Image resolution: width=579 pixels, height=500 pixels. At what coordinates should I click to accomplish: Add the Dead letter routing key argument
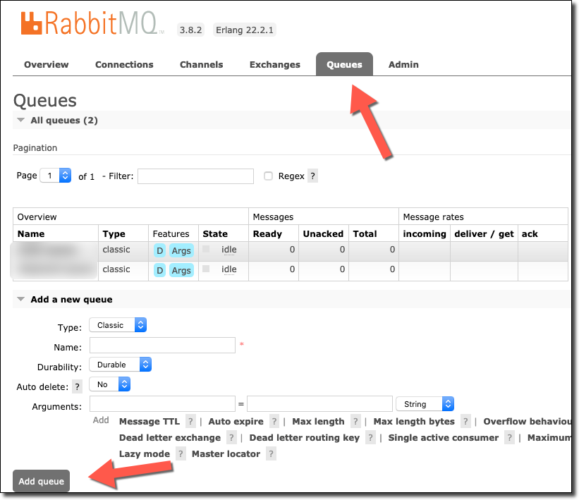[304, 438]
